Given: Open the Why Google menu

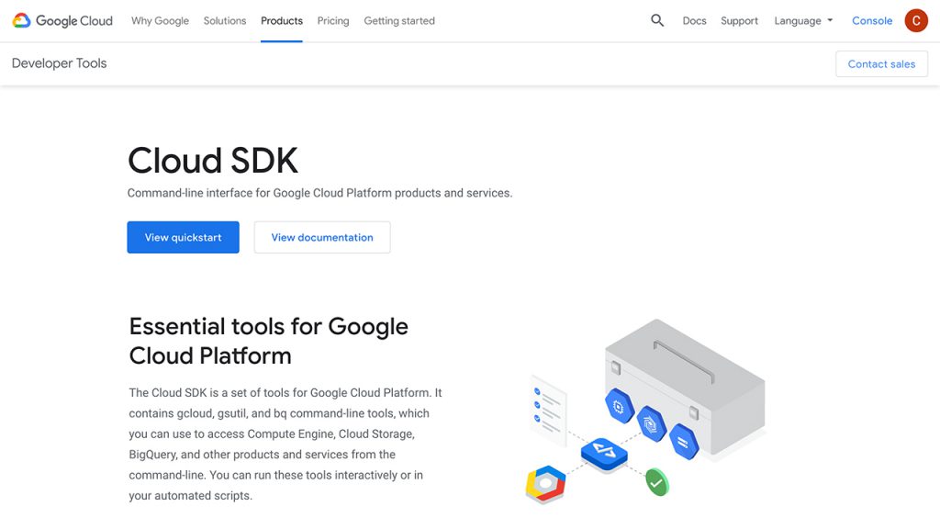Looking at the screenshot, I should pos(160,20).
